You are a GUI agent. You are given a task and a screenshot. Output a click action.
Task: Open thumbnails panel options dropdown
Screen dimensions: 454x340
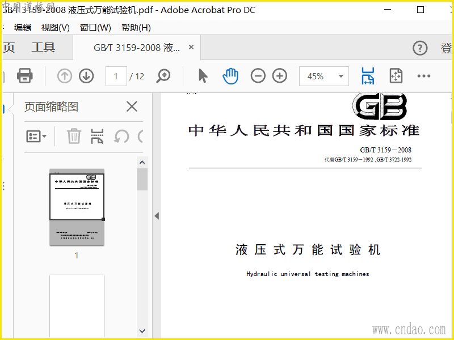(x=36, y=136)
